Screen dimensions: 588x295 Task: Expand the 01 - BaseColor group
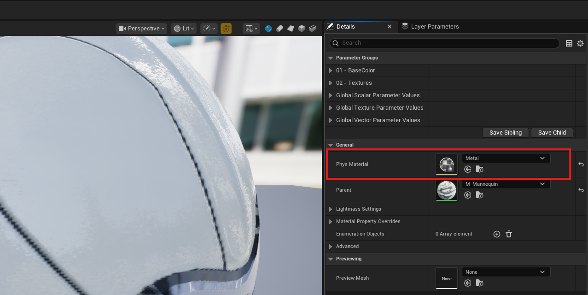(x=331, y=71)
